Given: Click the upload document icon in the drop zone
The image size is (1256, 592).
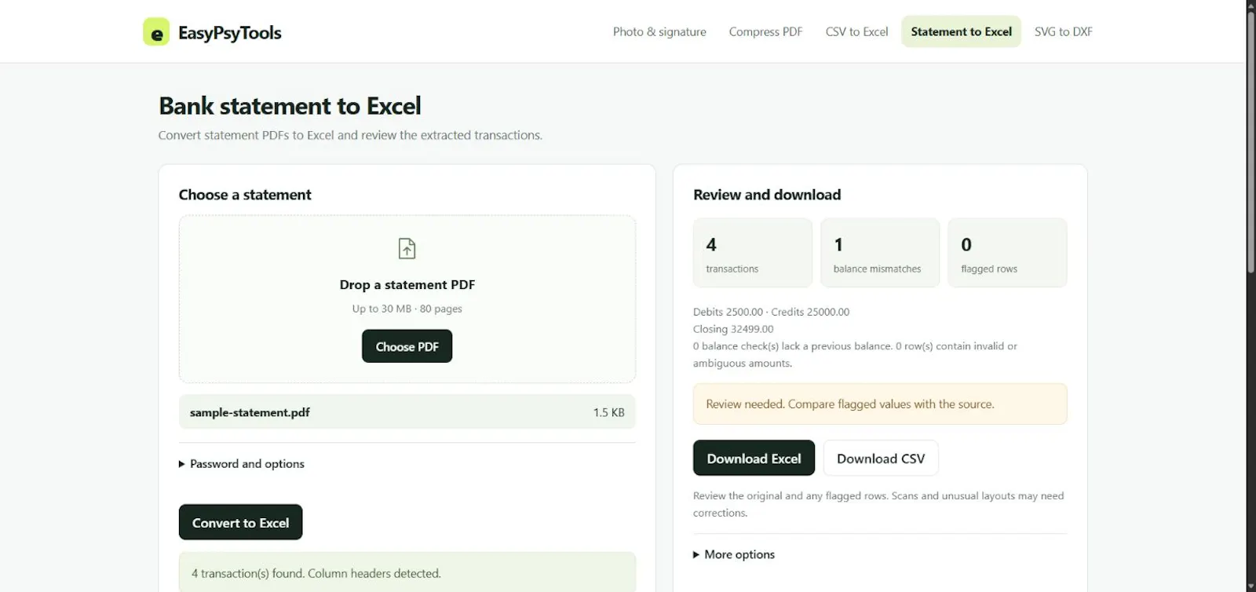Looking at the screenshot, I should (407, 249).
